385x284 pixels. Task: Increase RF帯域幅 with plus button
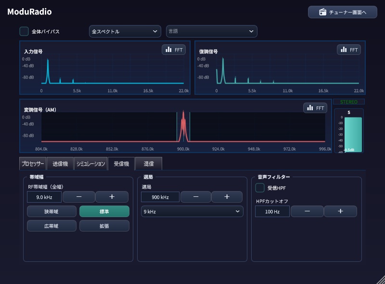coord(112,197)
